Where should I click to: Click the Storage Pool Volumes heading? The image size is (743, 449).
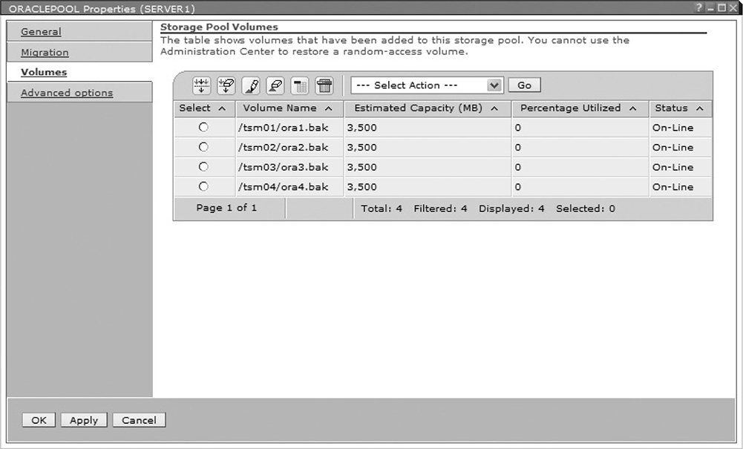[220, 27]
